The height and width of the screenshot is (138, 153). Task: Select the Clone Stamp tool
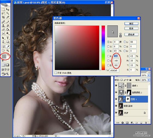click(3, 26)
